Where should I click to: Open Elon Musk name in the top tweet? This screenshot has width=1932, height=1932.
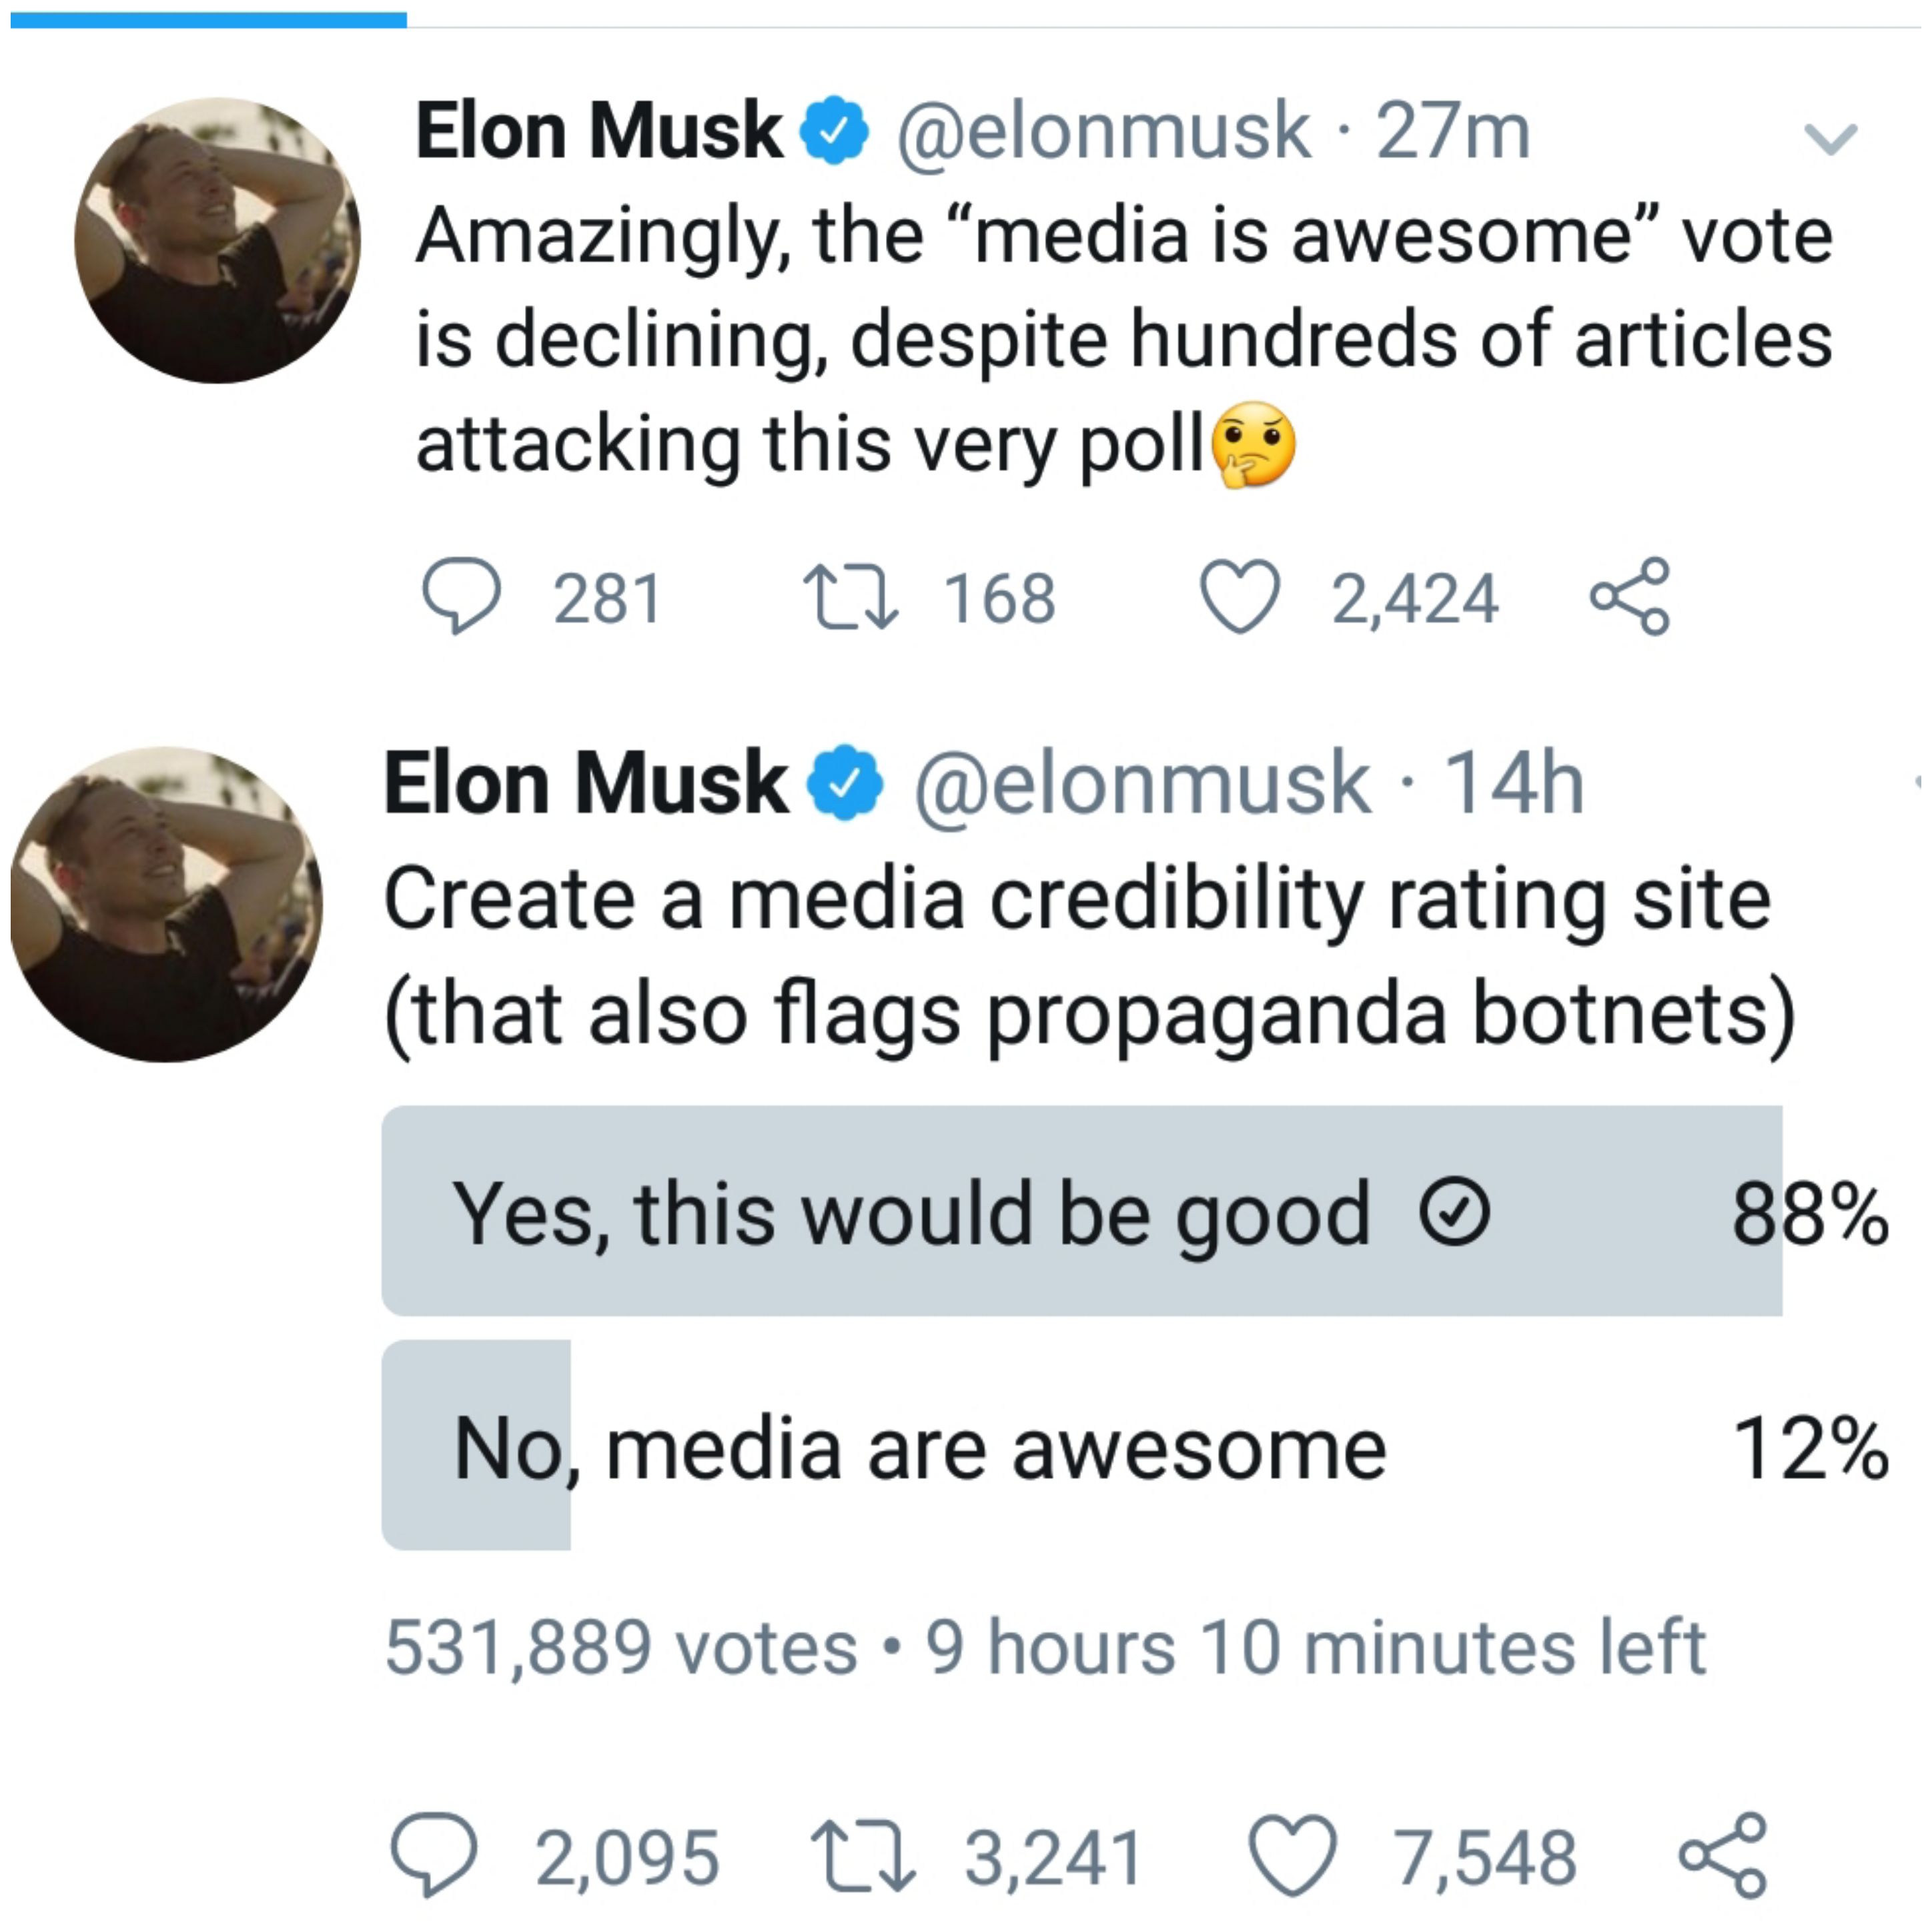(x=598, y=131)
